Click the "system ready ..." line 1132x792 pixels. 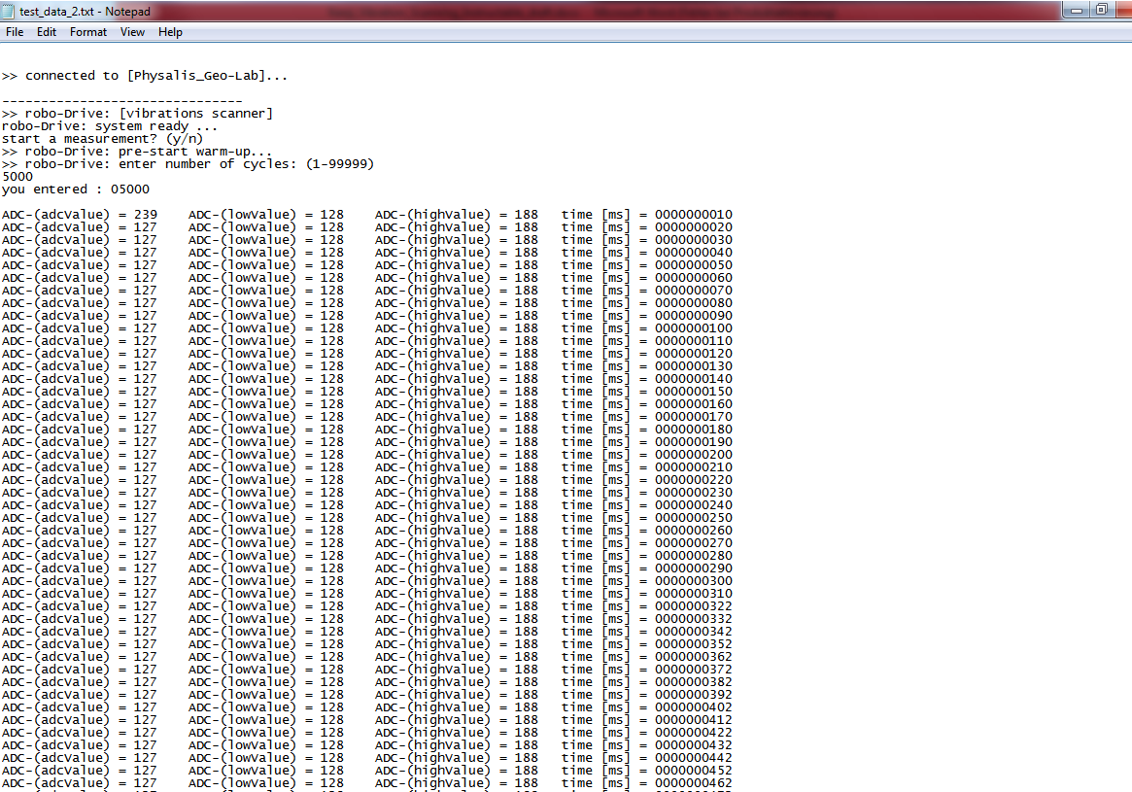pos(155,126)
